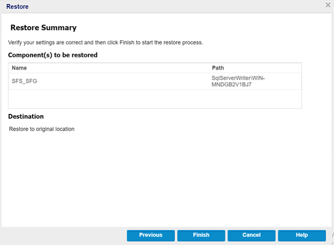
Task: Open Help for the restore wizard
Action: [x=301, y=235]
